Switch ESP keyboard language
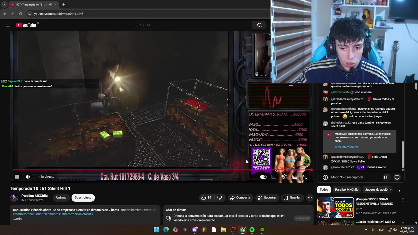418x235 pixels. click(381, 230)
